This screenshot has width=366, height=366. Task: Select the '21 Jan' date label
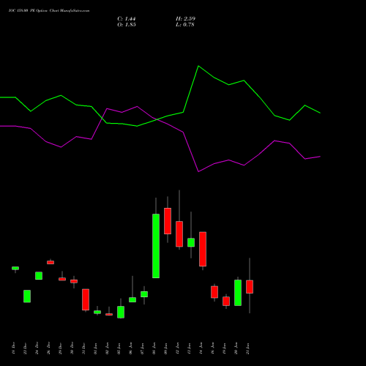coord(247,348)
